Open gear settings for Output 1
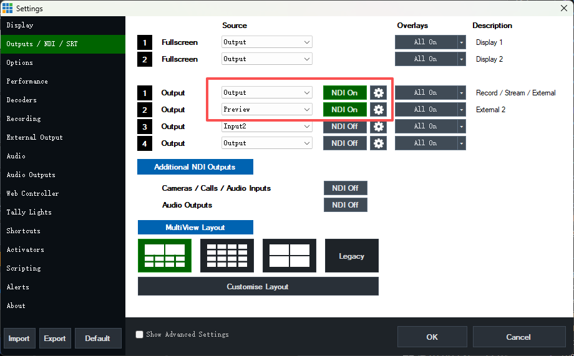Image resolution: width=574 pixels, height=356 pixels. coord(378,92)
